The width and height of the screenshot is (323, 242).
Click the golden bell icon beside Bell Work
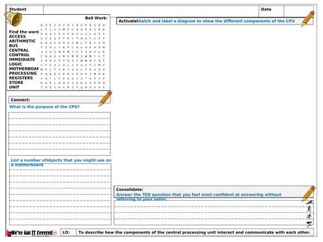pyautogui.click(x=14, y=19)
